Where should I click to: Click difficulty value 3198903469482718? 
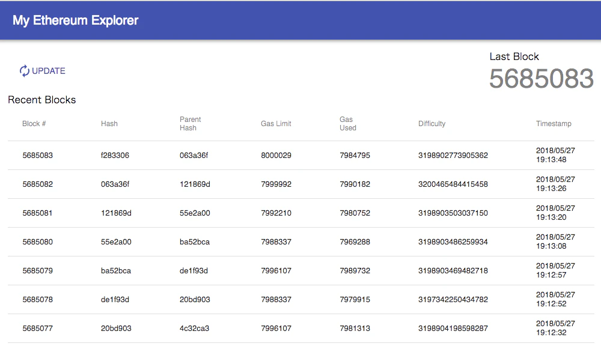[453, 270]
